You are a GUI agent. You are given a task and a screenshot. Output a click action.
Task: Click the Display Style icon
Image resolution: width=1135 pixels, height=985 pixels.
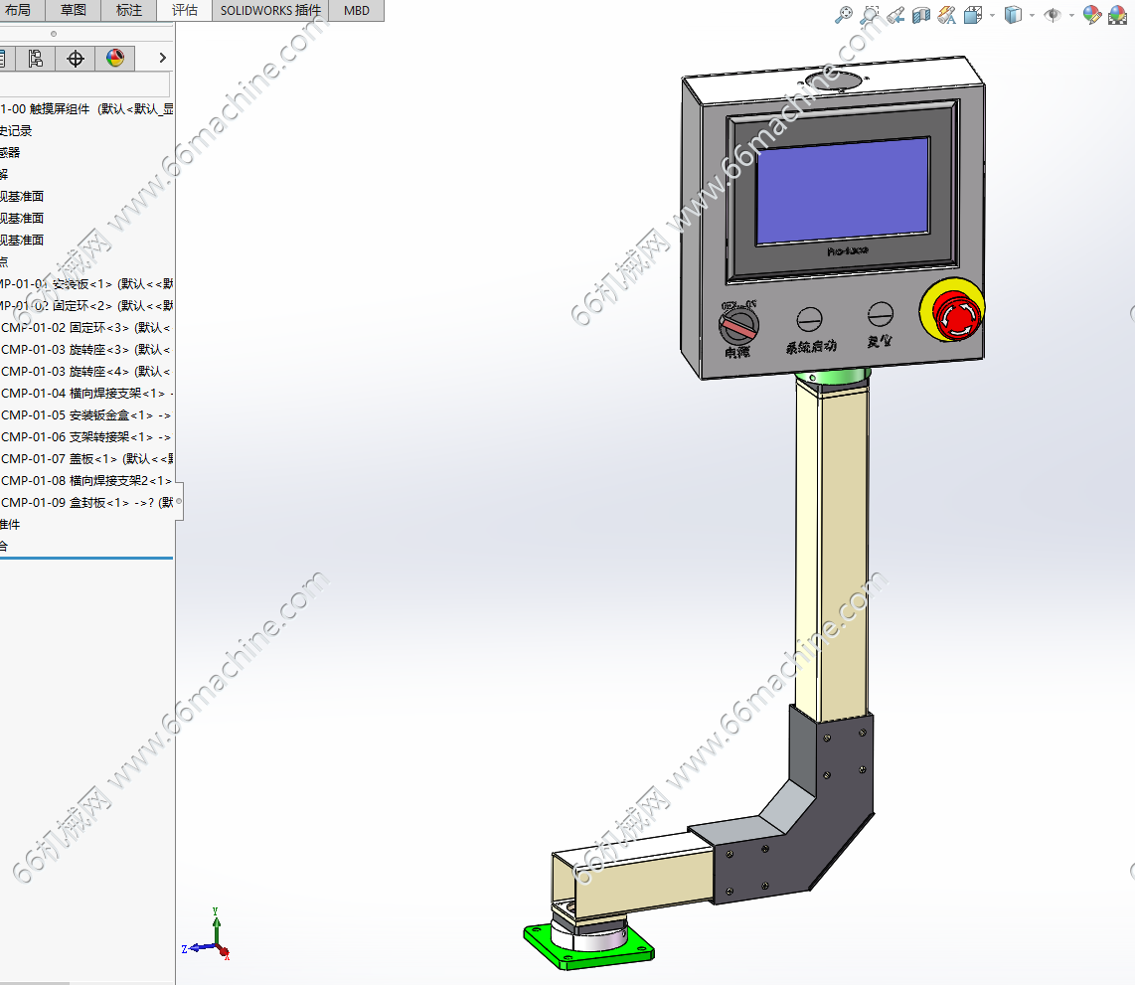1013,15
